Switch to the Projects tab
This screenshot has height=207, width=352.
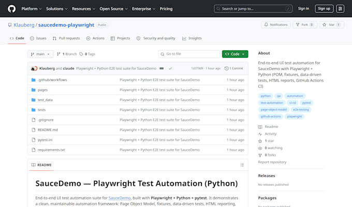coord(120,38)
